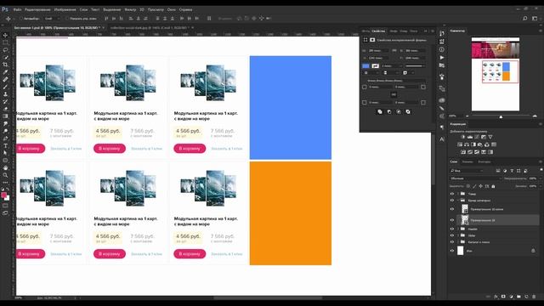The width and height of the screenshot is (544, 306).
Task: Filter layers by type layers icon
Action: click(x=512, y=171)
